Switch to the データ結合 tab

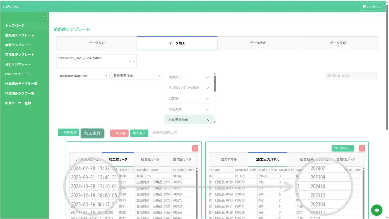[257, 43]
